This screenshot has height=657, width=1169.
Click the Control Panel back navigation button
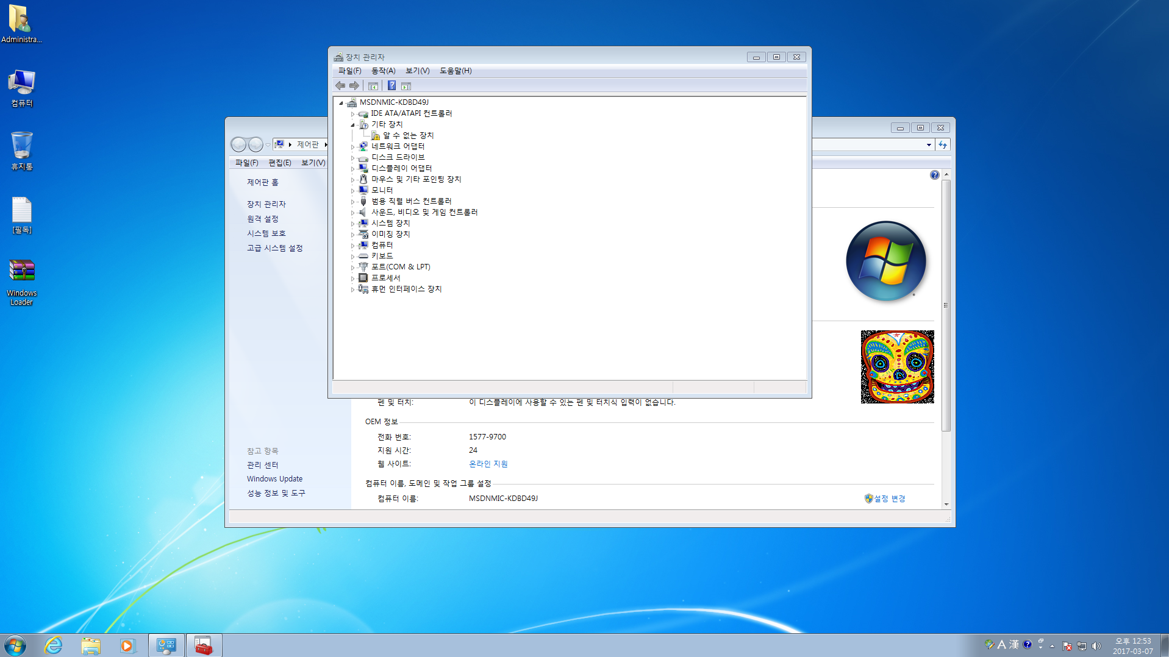coord(238,144)
